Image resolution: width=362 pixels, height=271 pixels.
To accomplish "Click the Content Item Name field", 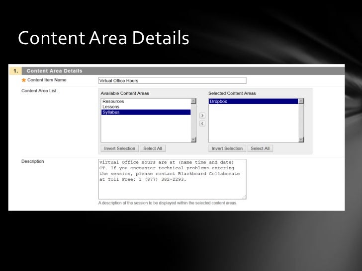I will [x=172, y=80].
